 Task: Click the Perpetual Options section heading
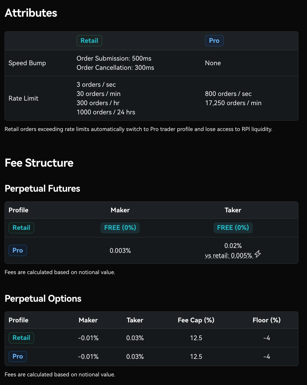pos(43,299)
